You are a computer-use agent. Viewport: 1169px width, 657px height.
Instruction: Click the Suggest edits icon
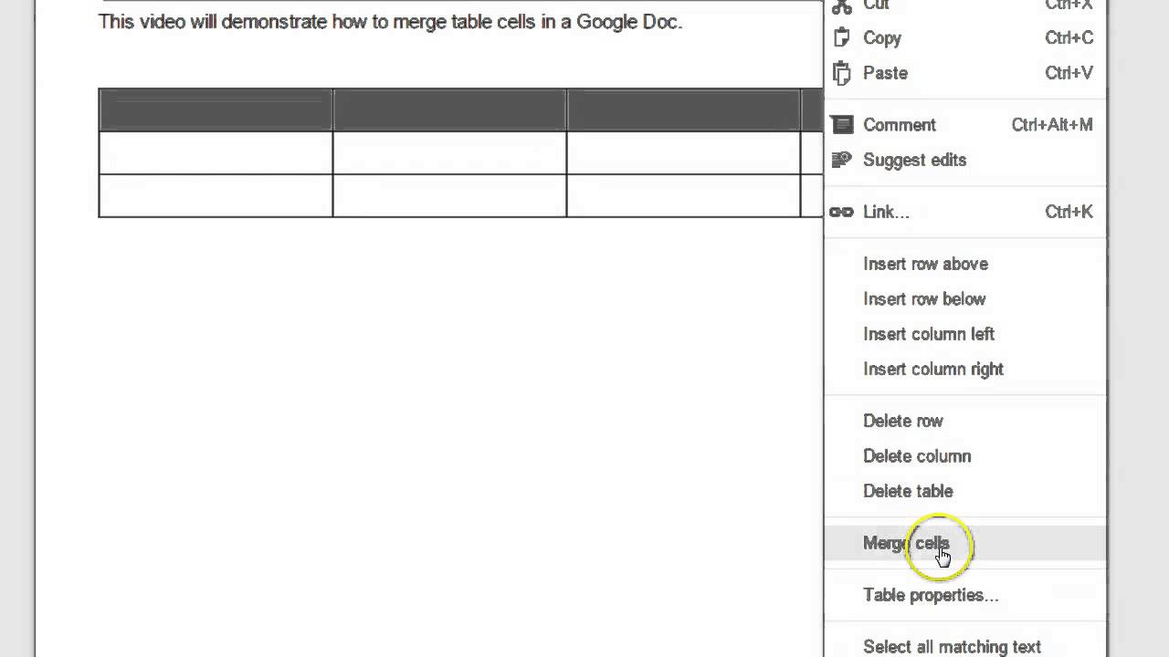(x=841, y=160)
